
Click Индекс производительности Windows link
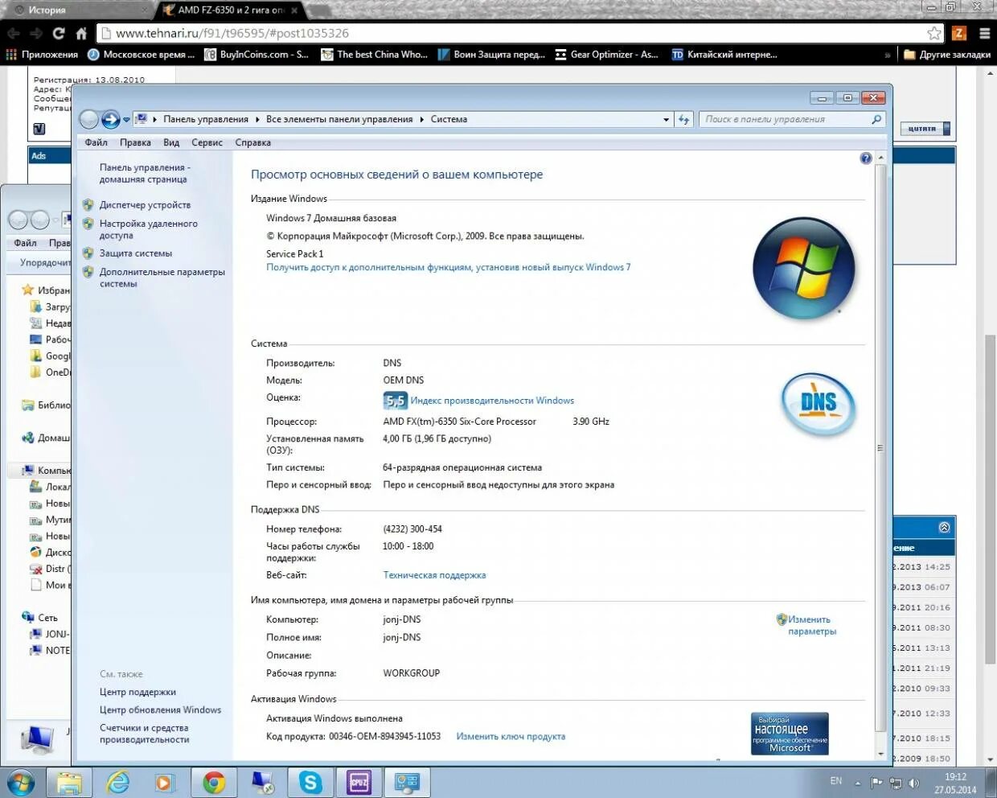pos(492,401)
